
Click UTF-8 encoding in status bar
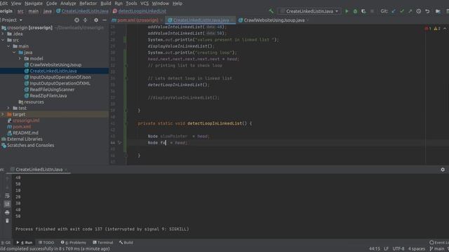coord(398,249)
